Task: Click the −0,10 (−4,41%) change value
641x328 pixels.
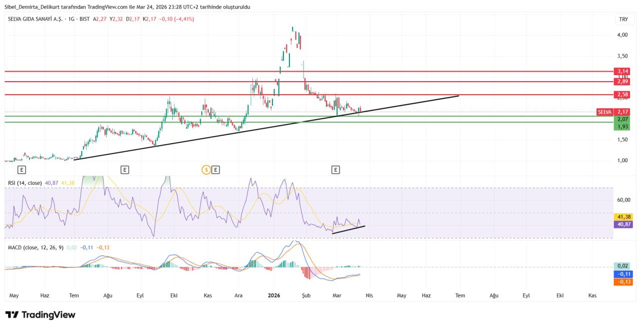Action: click(x=177, y=19)
